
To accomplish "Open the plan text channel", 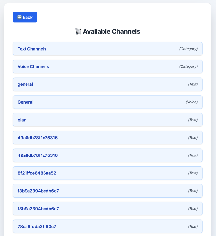I will (22, 120).
